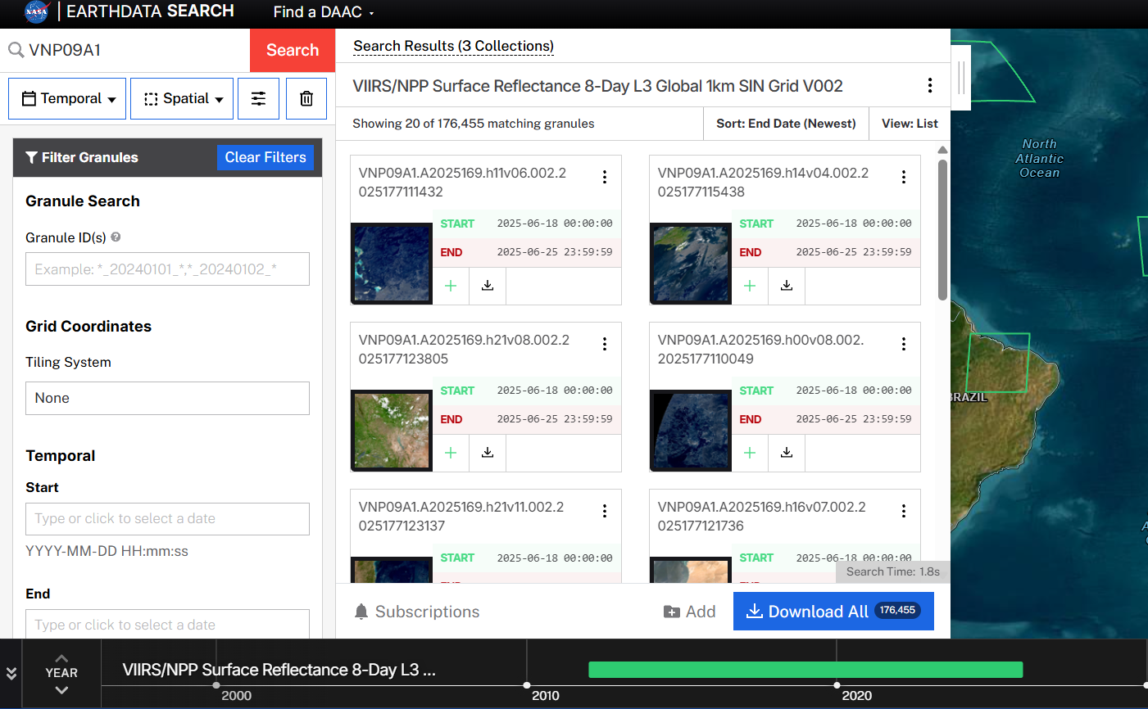Collapse the timeline with double chevron
The height and width of the screenshot is (709, 1148).
[x=11, y=674]
